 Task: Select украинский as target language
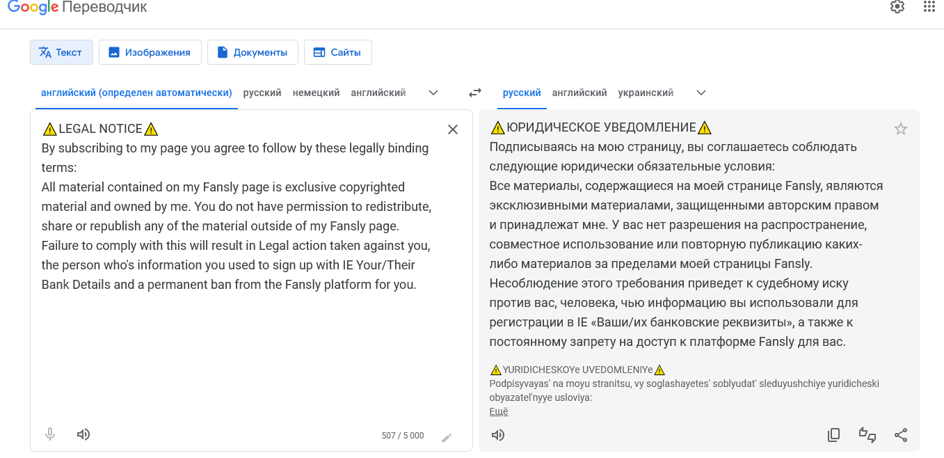(x=646, y=93)
